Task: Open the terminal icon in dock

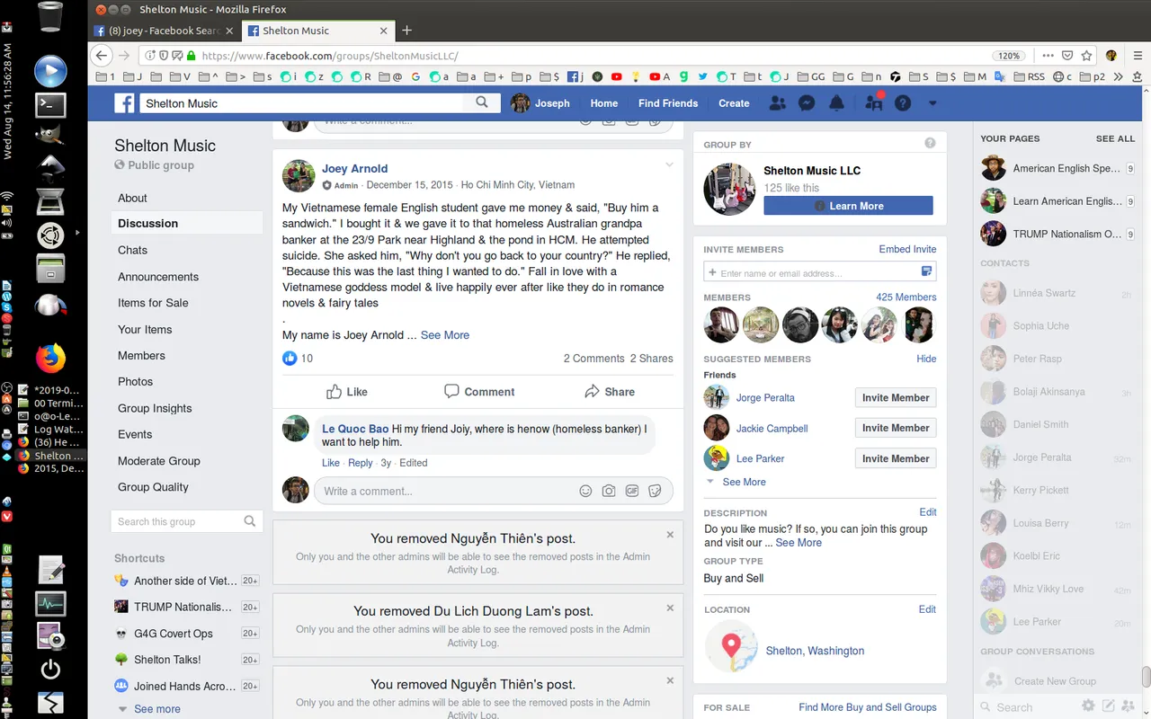Action: tap(50, 105)
